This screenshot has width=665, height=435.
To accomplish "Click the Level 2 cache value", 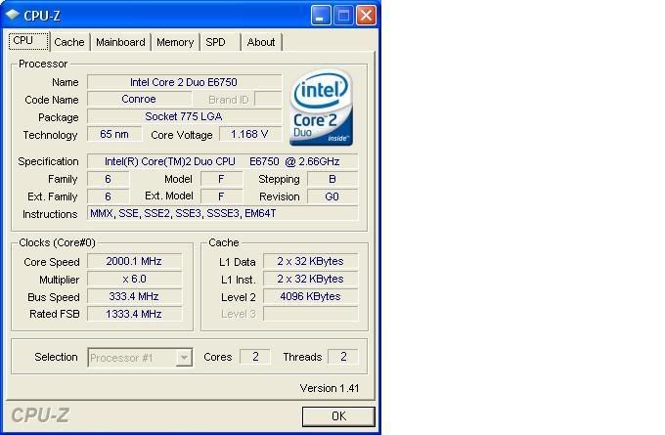I will [310, 296].
